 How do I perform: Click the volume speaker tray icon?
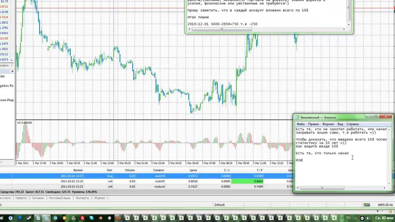[x=368, y=218]
